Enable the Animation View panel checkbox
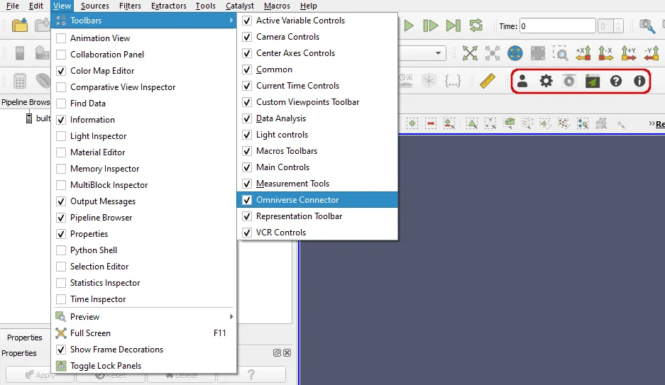Screen dimensions: 665x385 [61, 38]
